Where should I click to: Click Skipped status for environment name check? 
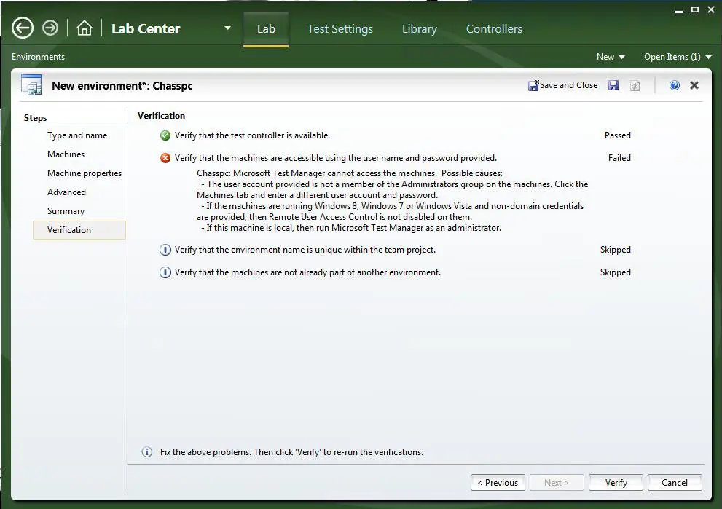[x=615, y=250]
